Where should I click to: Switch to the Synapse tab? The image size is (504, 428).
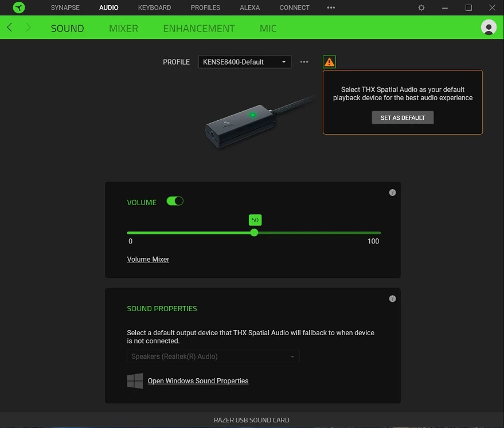click(65, 7)
